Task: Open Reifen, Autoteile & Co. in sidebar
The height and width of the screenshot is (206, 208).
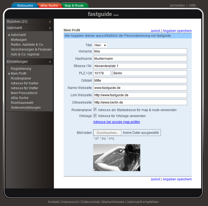Action: pos(27,45)
